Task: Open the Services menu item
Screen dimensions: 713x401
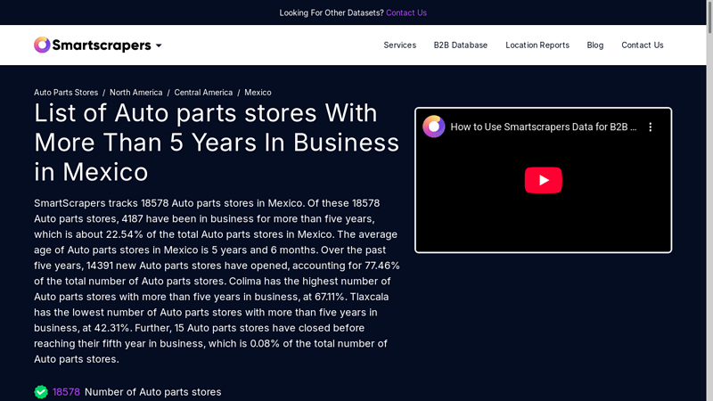Action: pos(399,45)
